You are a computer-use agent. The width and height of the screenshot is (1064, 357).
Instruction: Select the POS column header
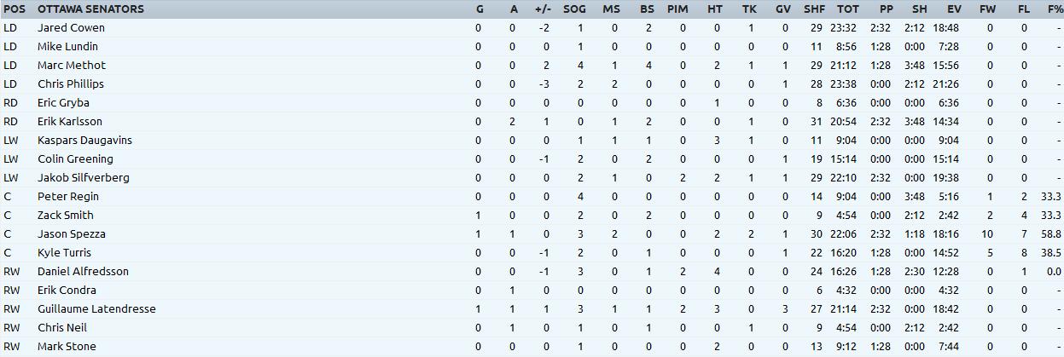point(15,9)
